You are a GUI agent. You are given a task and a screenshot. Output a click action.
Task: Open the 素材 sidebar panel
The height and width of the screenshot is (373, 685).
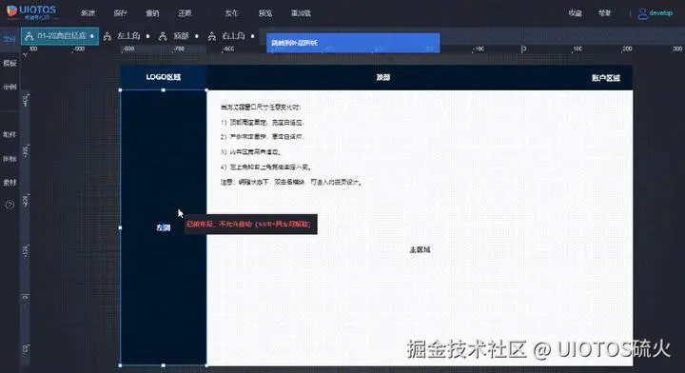coord(10,182)
